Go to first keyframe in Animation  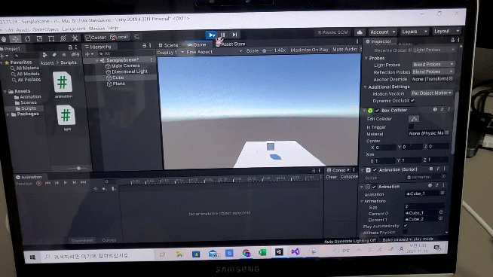coord(47,183)
